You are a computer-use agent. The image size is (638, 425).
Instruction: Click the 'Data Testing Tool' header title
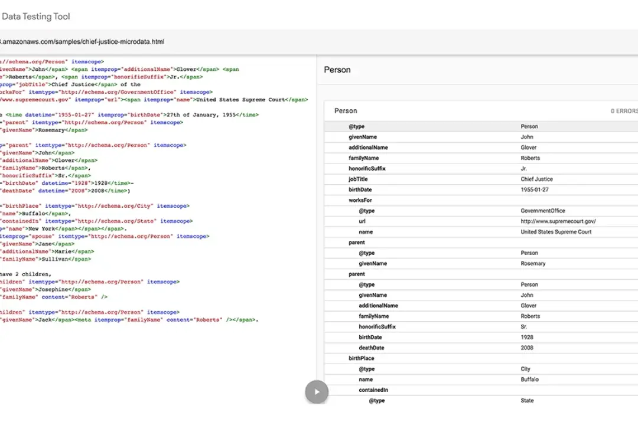36,17
